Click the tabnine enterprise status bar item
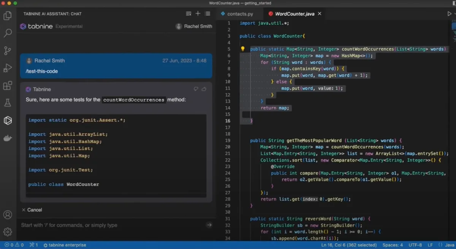Screen dimensions: 456x249 pos(65,245)
